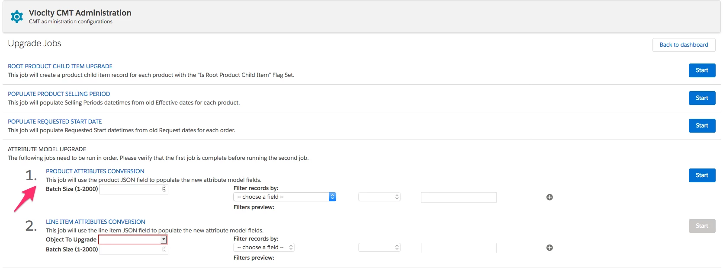
Task: Click the Vlocity CMT Administration gear icon
Action: [17, 17]
